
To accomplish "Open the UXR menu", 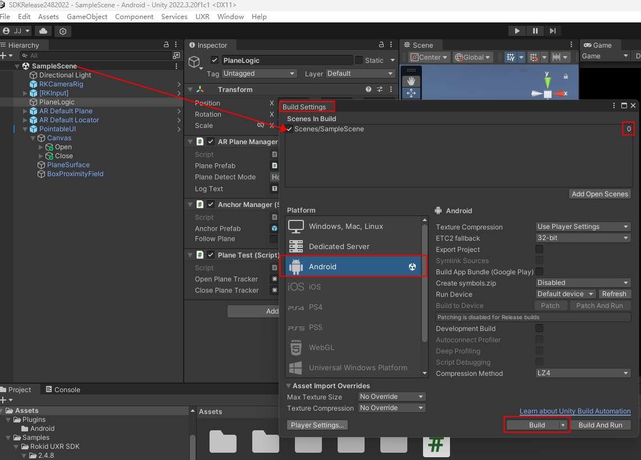I will pyautogui.click(x=202, y=16).
